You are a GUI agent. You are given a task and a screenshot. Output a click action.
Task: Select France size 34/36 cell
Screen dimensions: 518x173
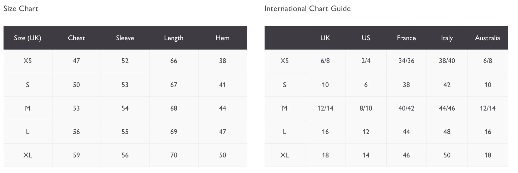(x=406, y=61)
